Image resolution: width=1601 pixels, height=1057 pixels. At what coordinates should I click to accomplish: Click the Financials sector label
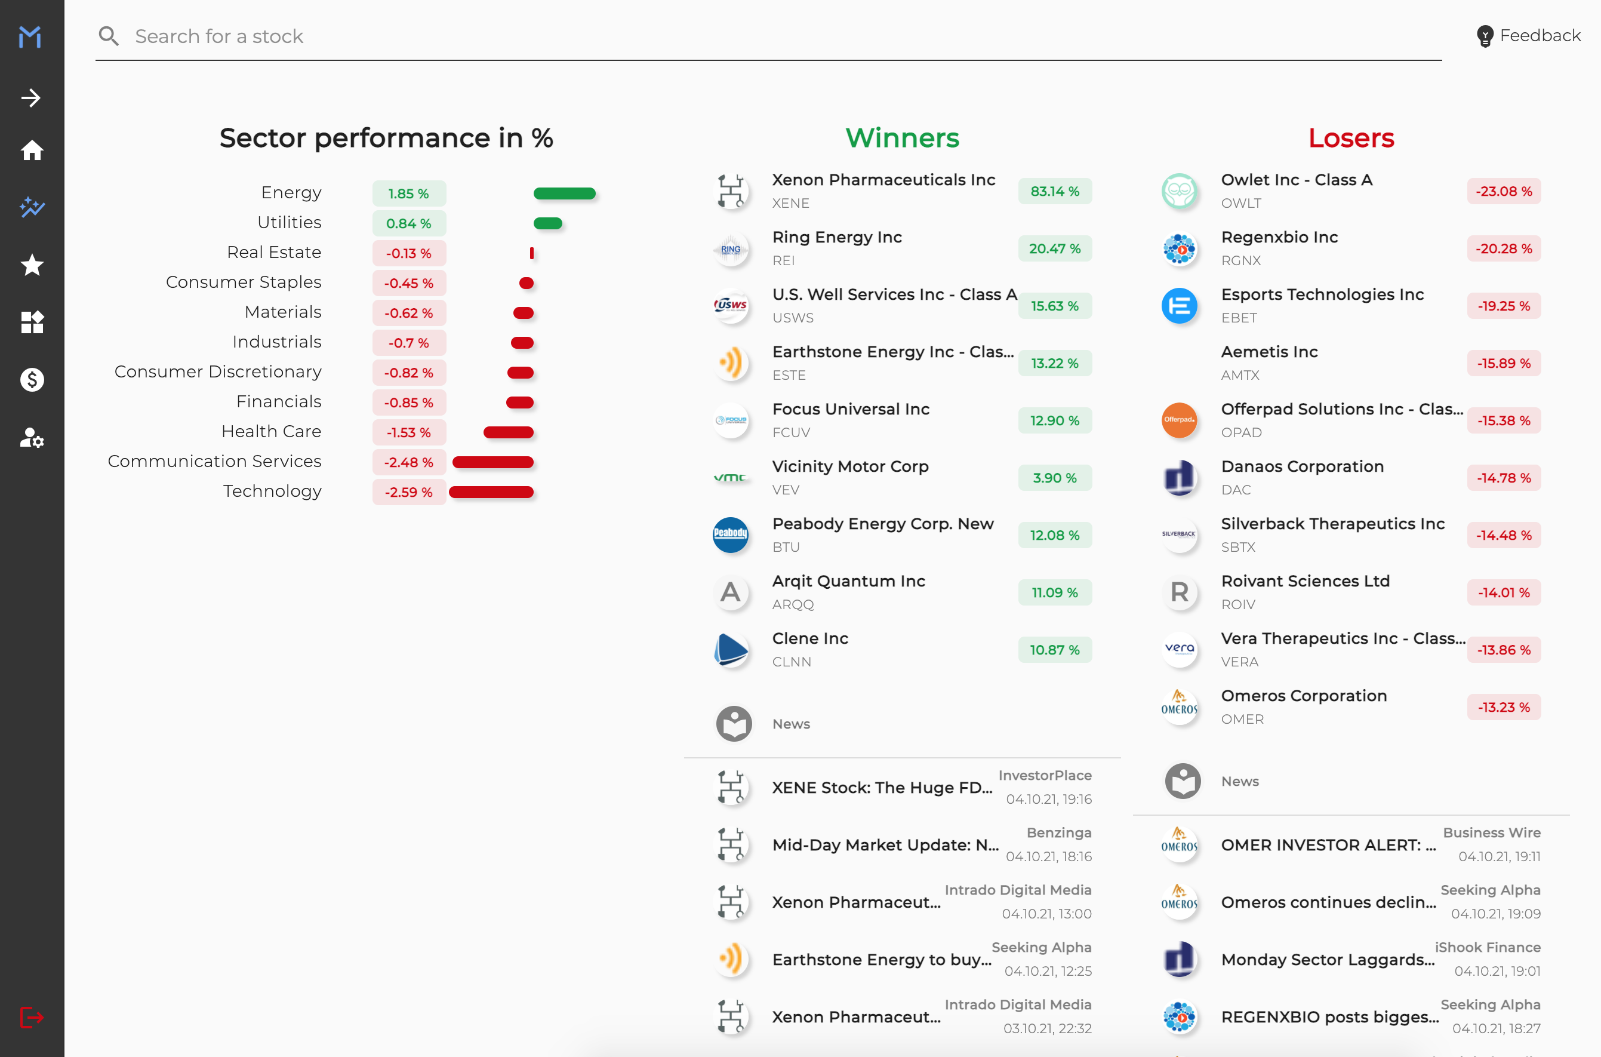[279, 402]
